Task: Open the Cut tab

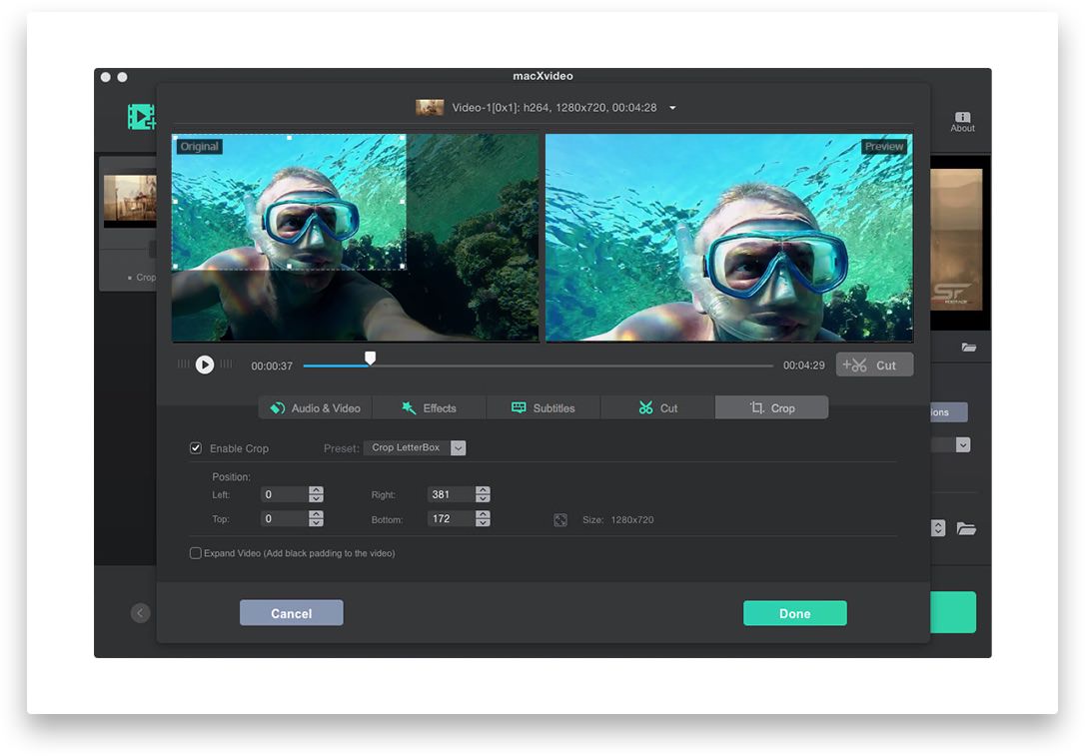Action: pyautogui.click(x=657, y=408)
